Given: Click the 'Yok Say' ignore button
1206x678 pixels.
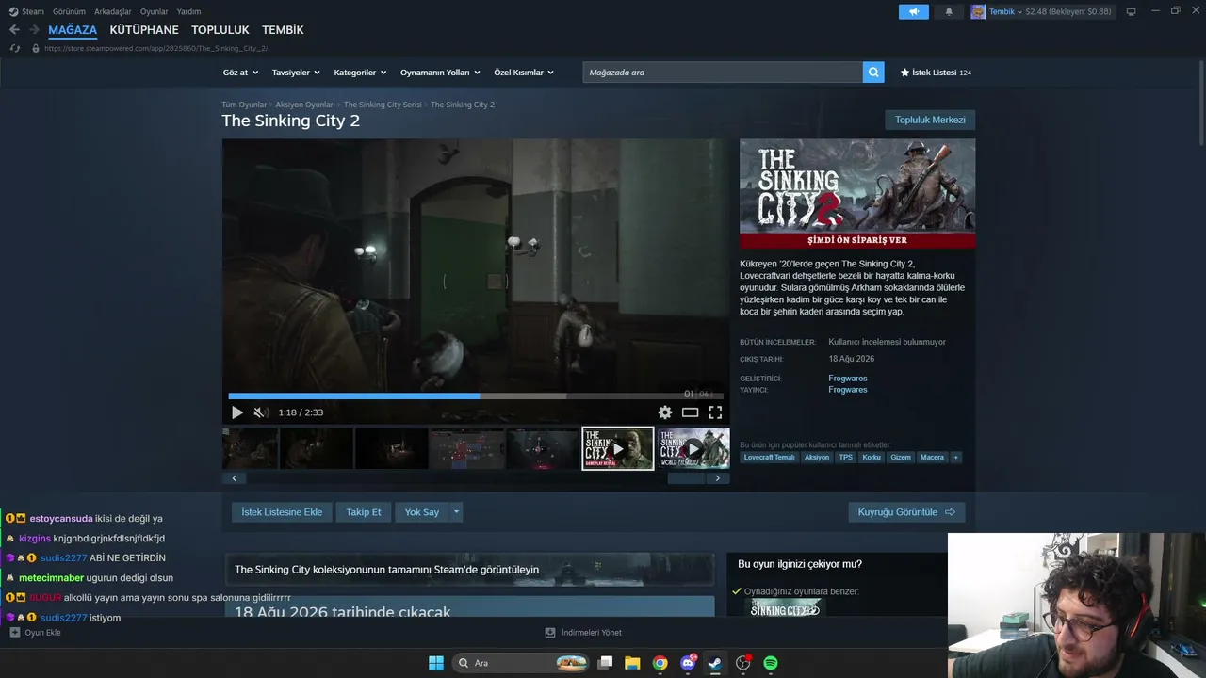Looking at the screenshot, I should 422,512.
